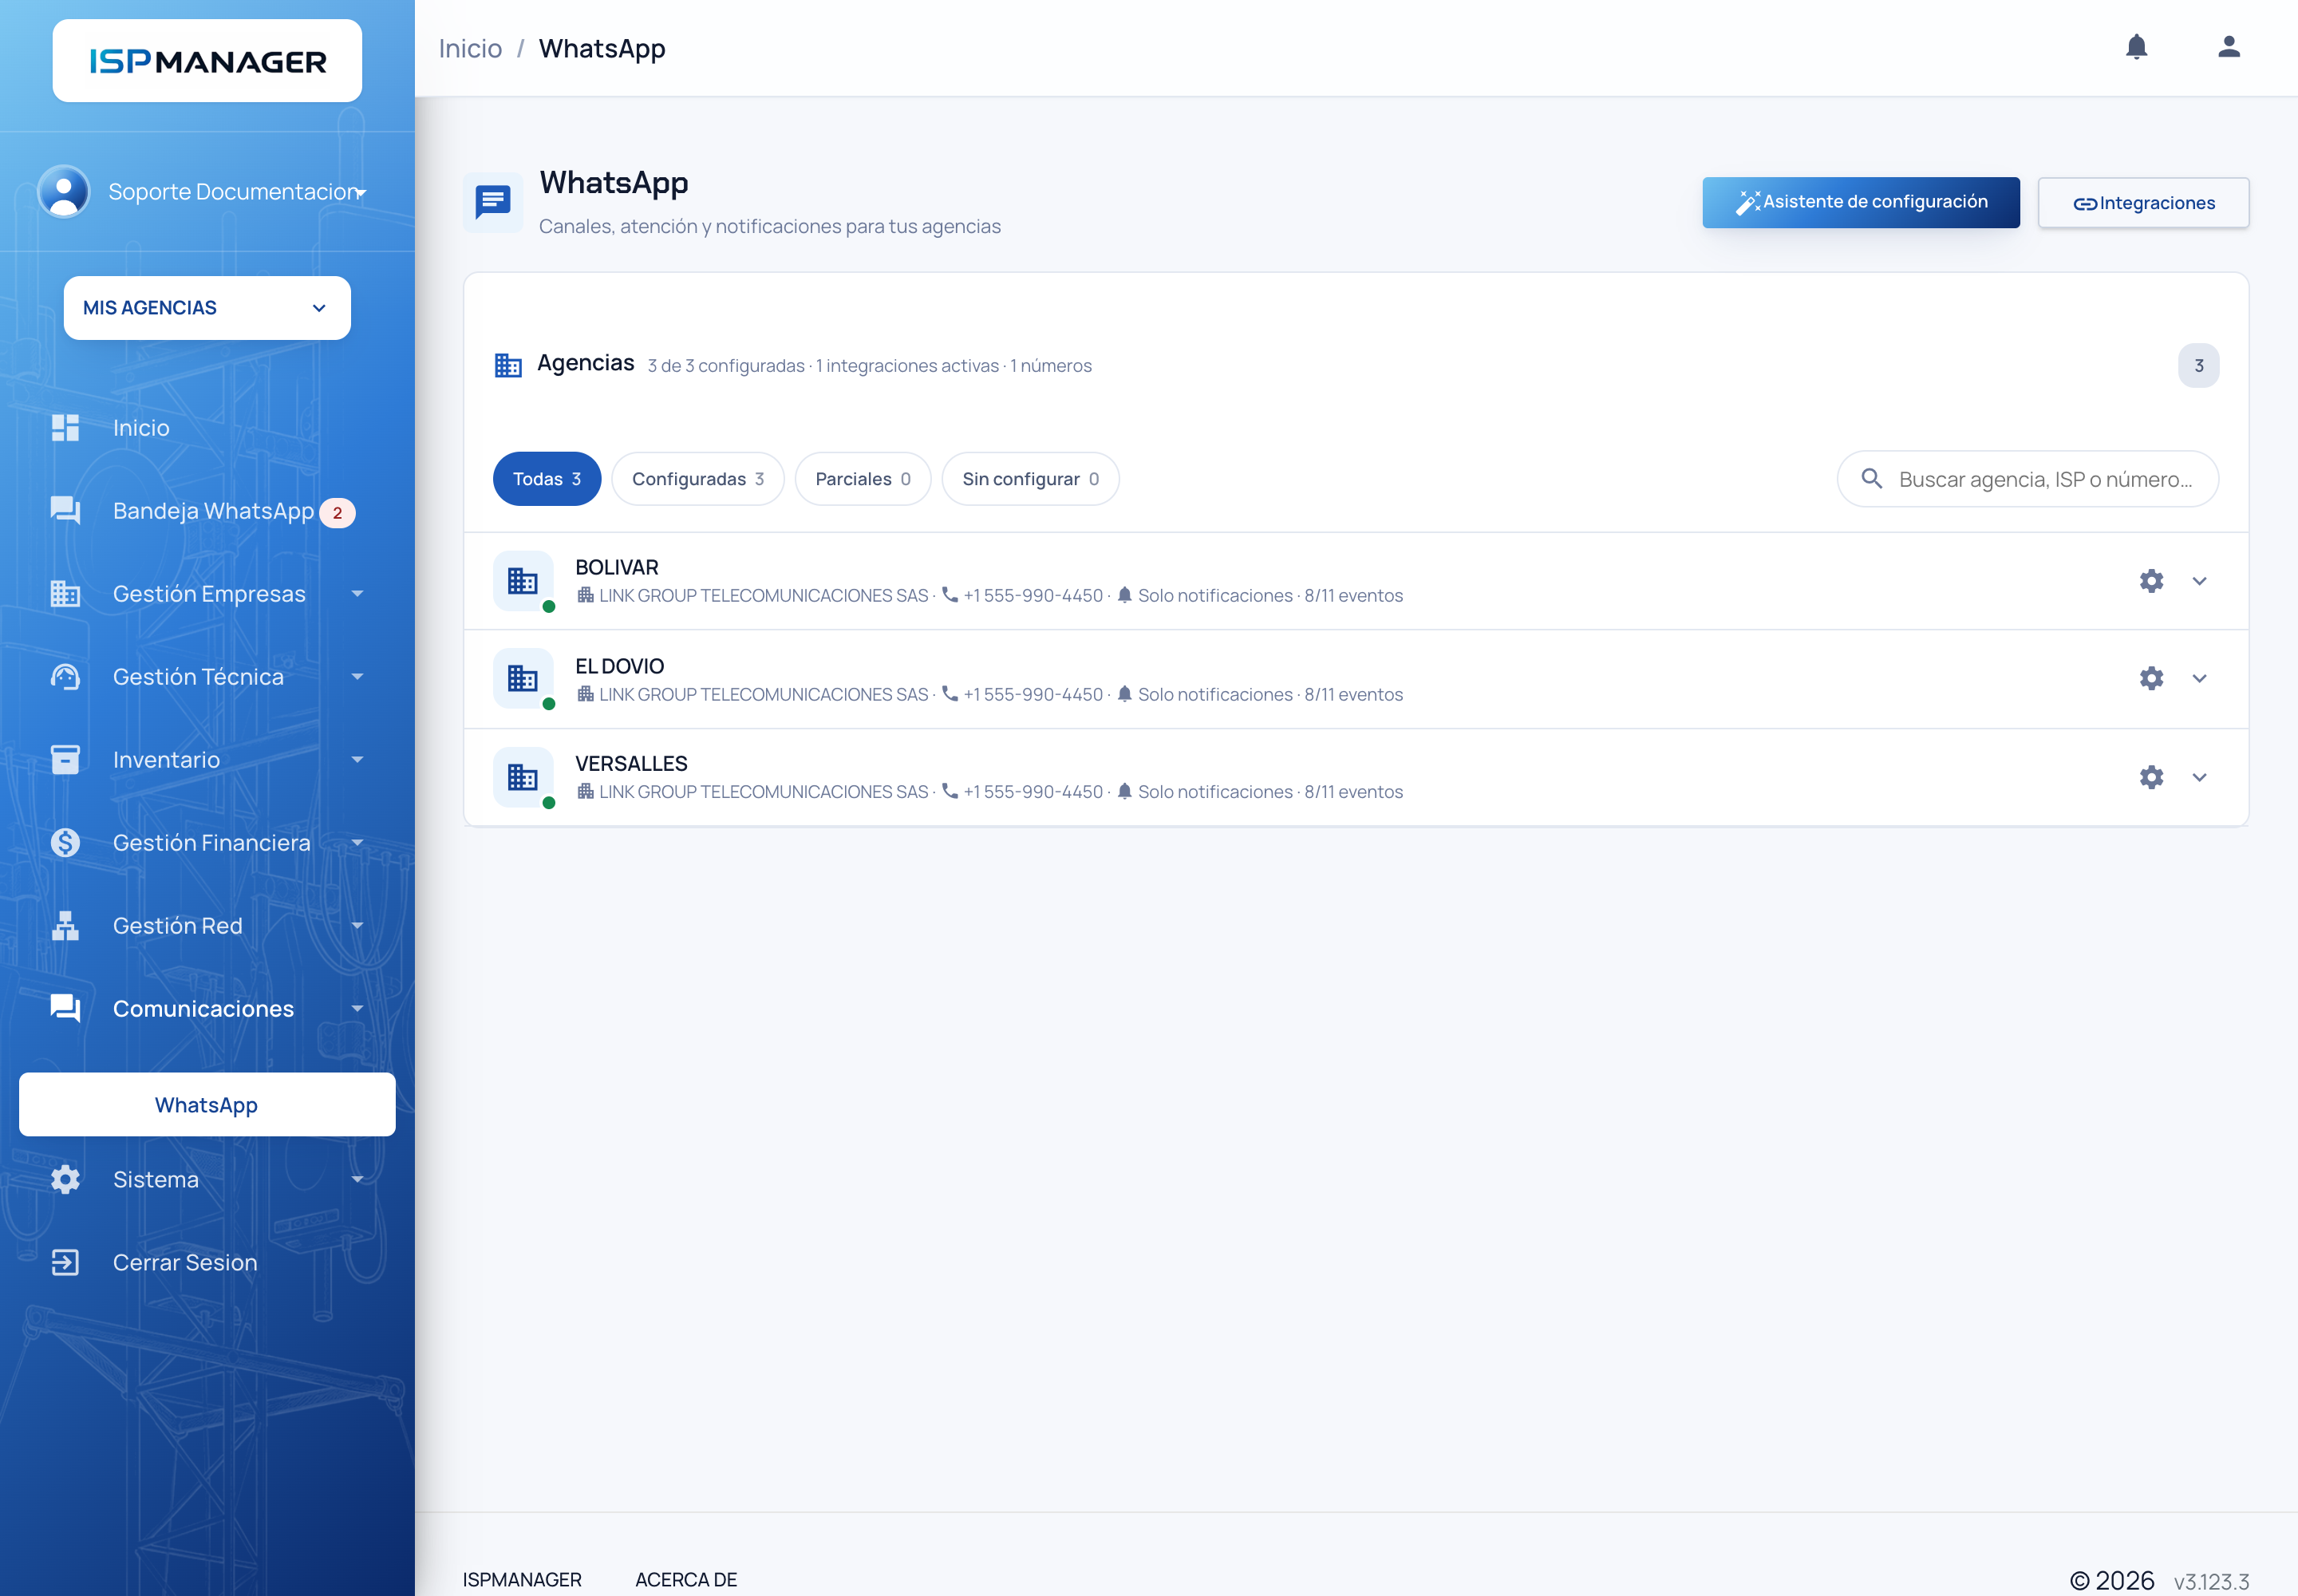Open settings gear for VERSALLES agency
This screenshot has height=1596, width=2298.
point(2151,777)
